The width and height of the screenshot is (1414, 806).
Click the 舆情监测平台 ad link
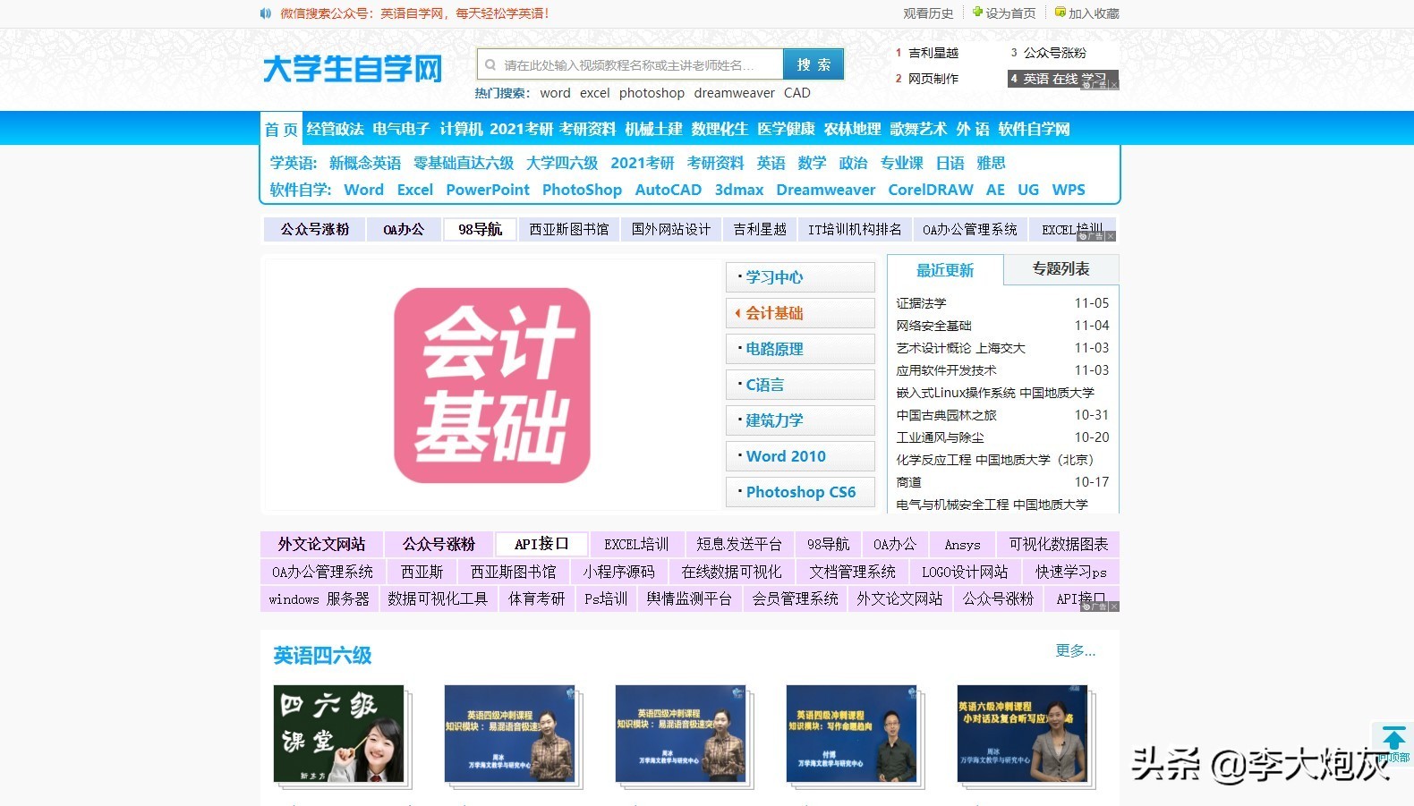coord(689,598)
